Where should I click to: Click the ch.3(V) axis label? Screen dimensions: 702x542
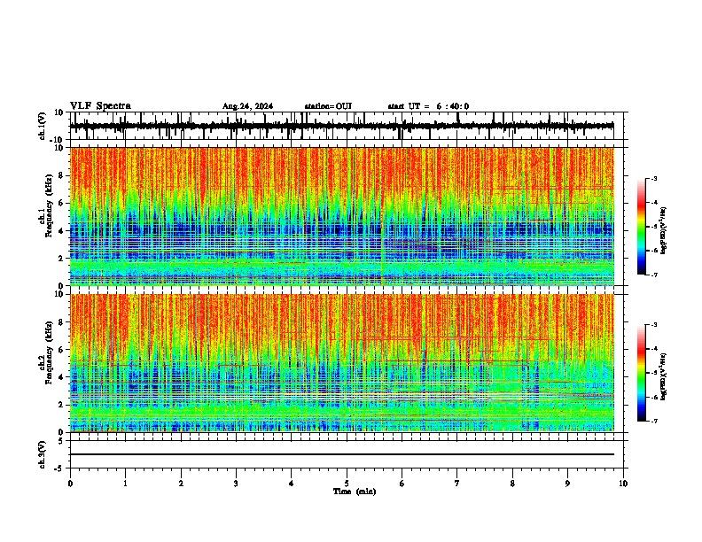pos(43,455)
